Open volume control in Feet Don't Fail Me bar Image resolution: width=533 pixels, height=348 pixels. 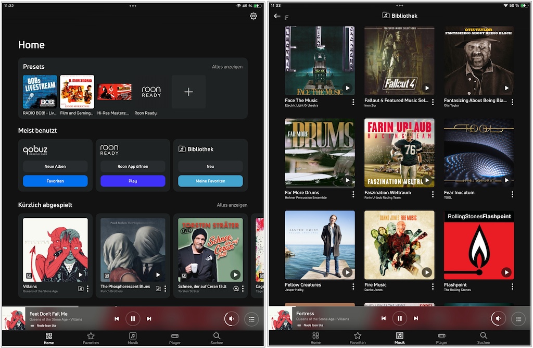232,319
